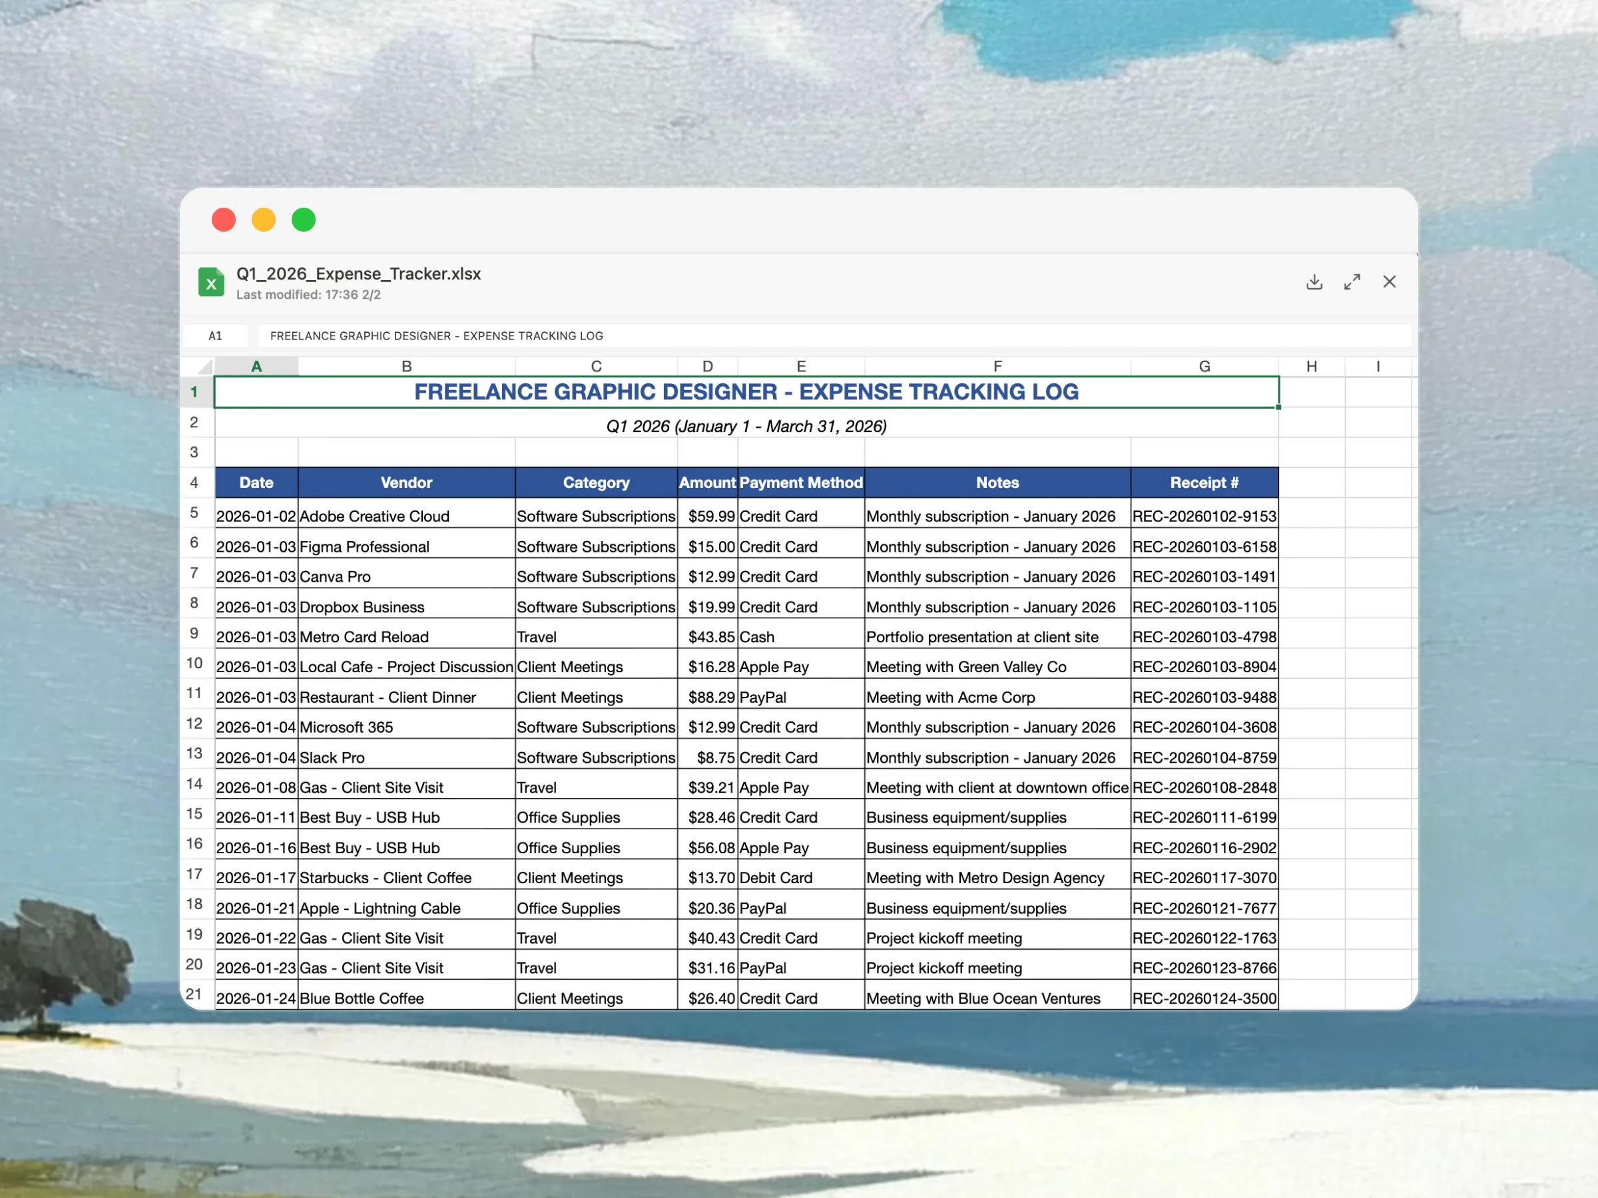Click the file name Q1_2026_Expense_Tracker.xlsx
Viewport: 1598px width, 1198px height.
pyautogui.click(x=358, y=274)
